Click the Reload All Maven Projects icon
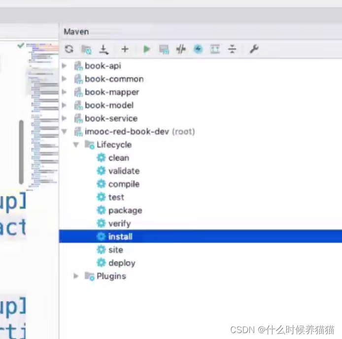The image size is (342, 339). (69, 49)
